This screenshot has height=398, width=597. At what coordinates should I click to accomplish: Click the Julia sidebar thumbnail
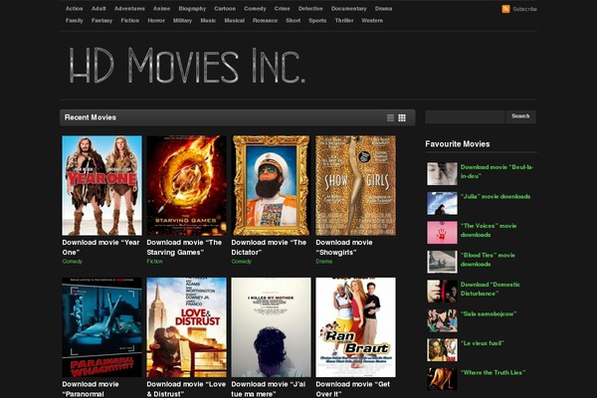tap(442, 203)
